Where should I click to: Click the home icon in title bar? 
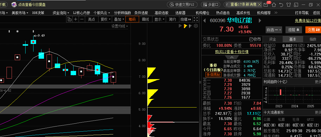274,5
